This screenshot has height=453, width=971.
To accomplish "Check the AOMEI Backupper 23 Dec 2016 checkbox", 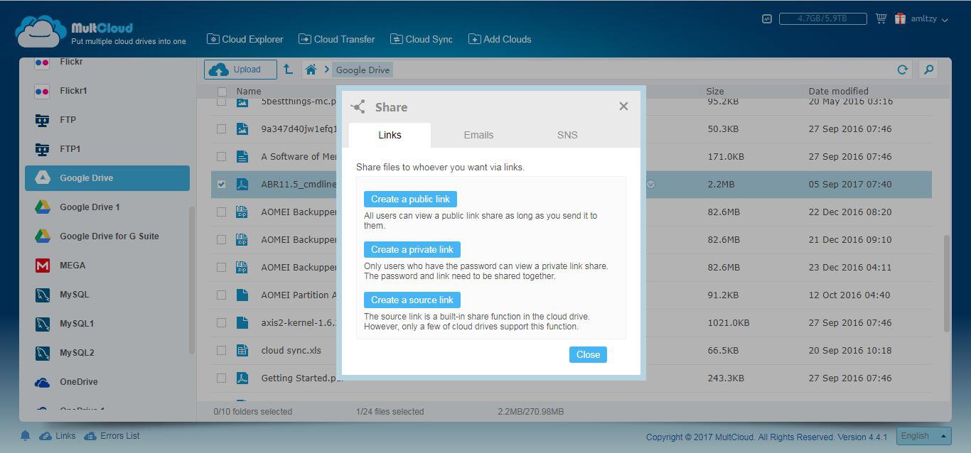I will pyautogui.click(x=222, y=268).
